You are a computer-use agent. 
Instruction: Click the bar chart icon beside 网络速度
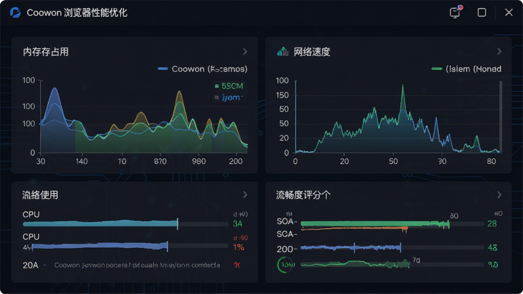283,52
